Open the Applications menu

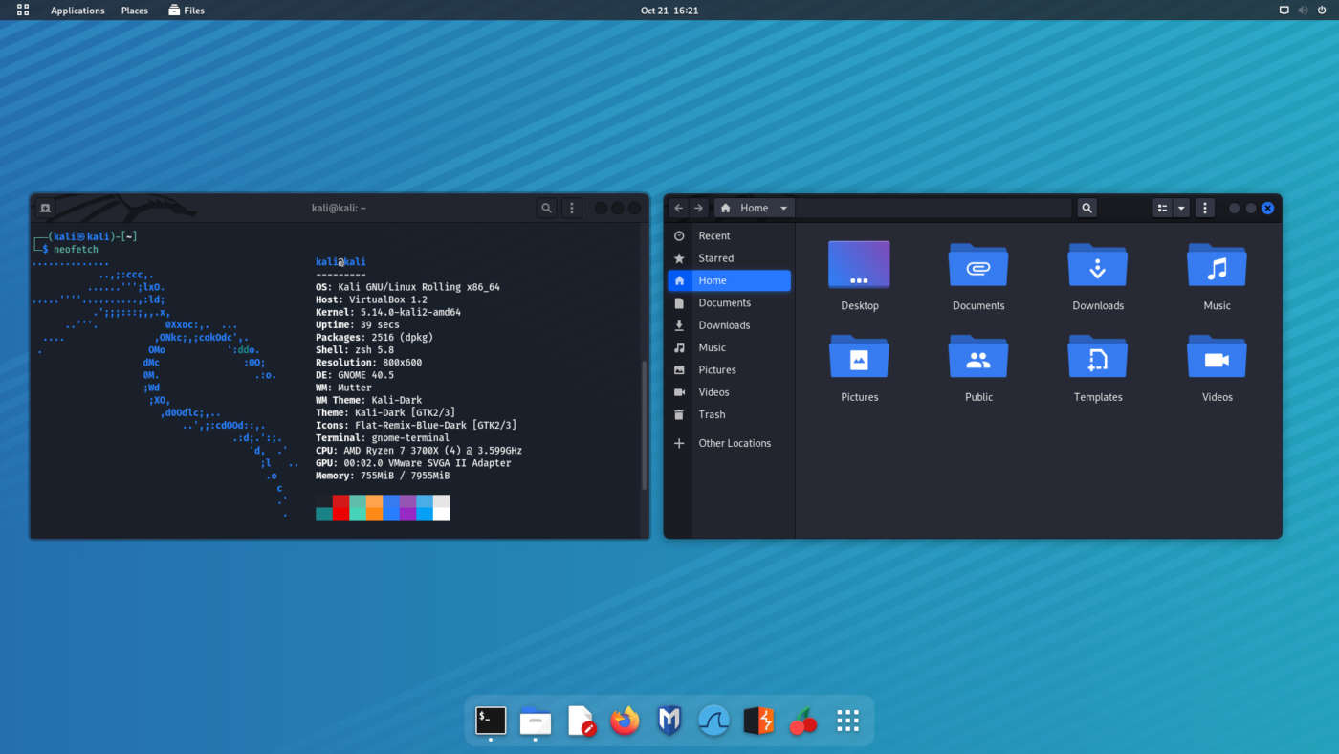(77, 10)
